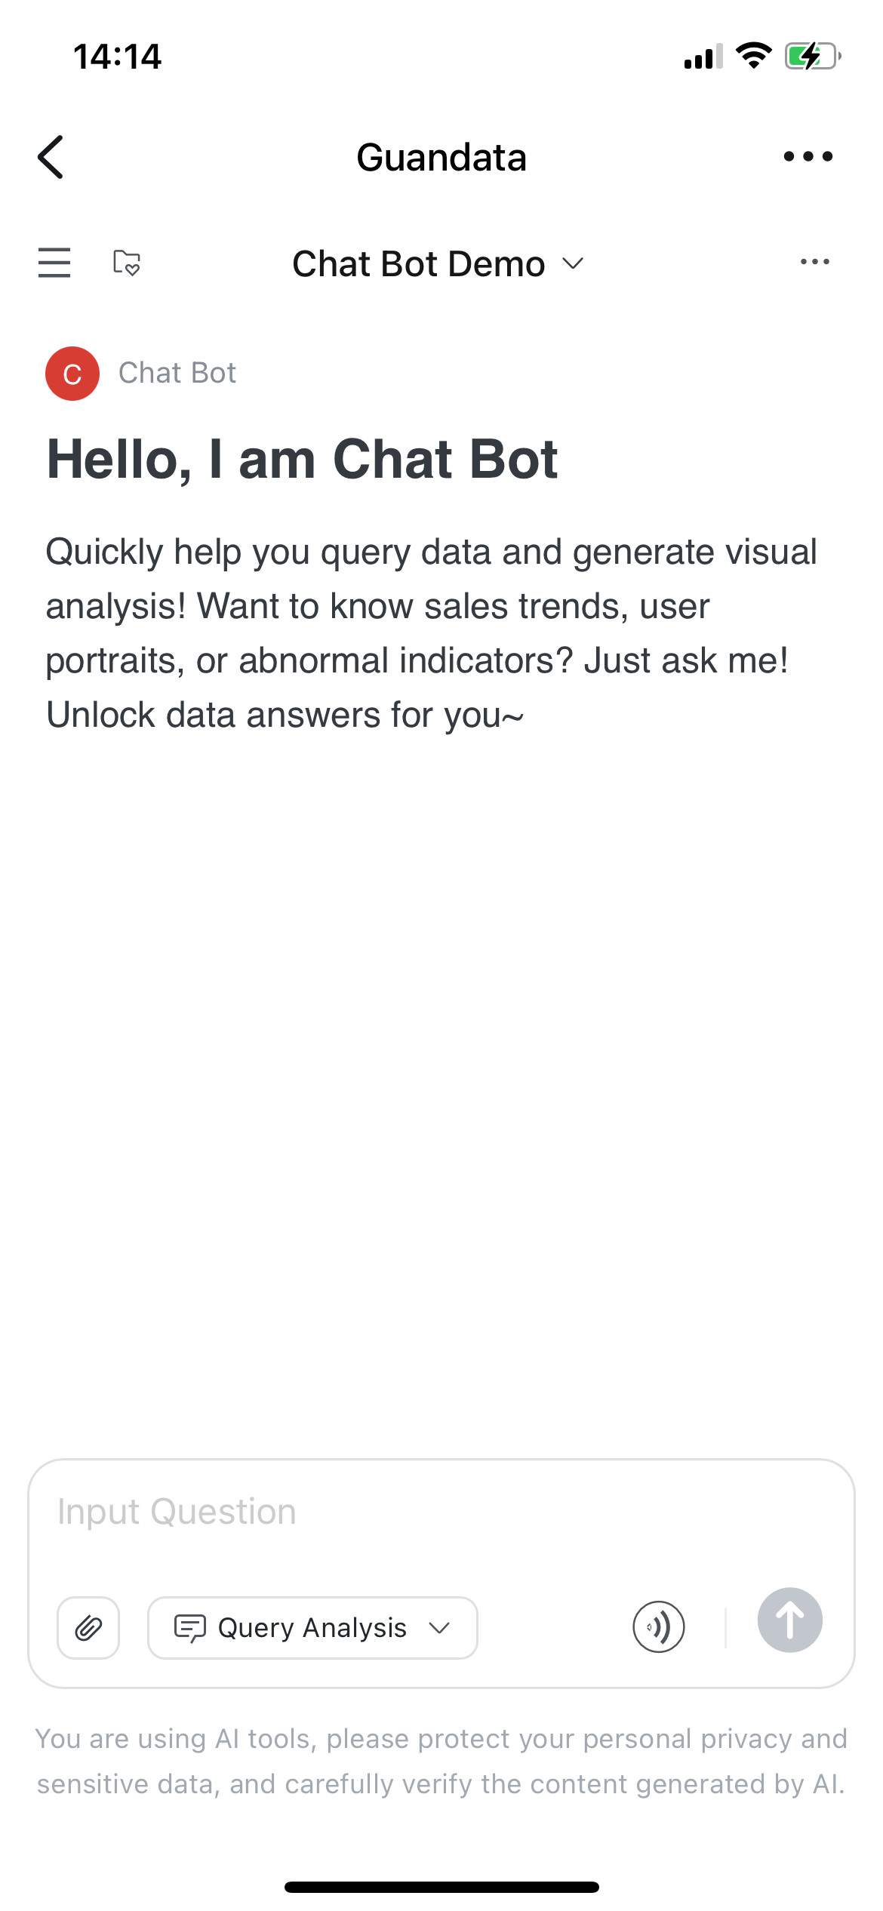
Task: Tap the battery charging indicator in status bar
Action: click(x=813, y=56)
